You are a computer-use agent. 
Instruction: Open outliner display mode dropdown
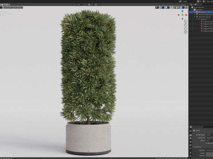196,4
